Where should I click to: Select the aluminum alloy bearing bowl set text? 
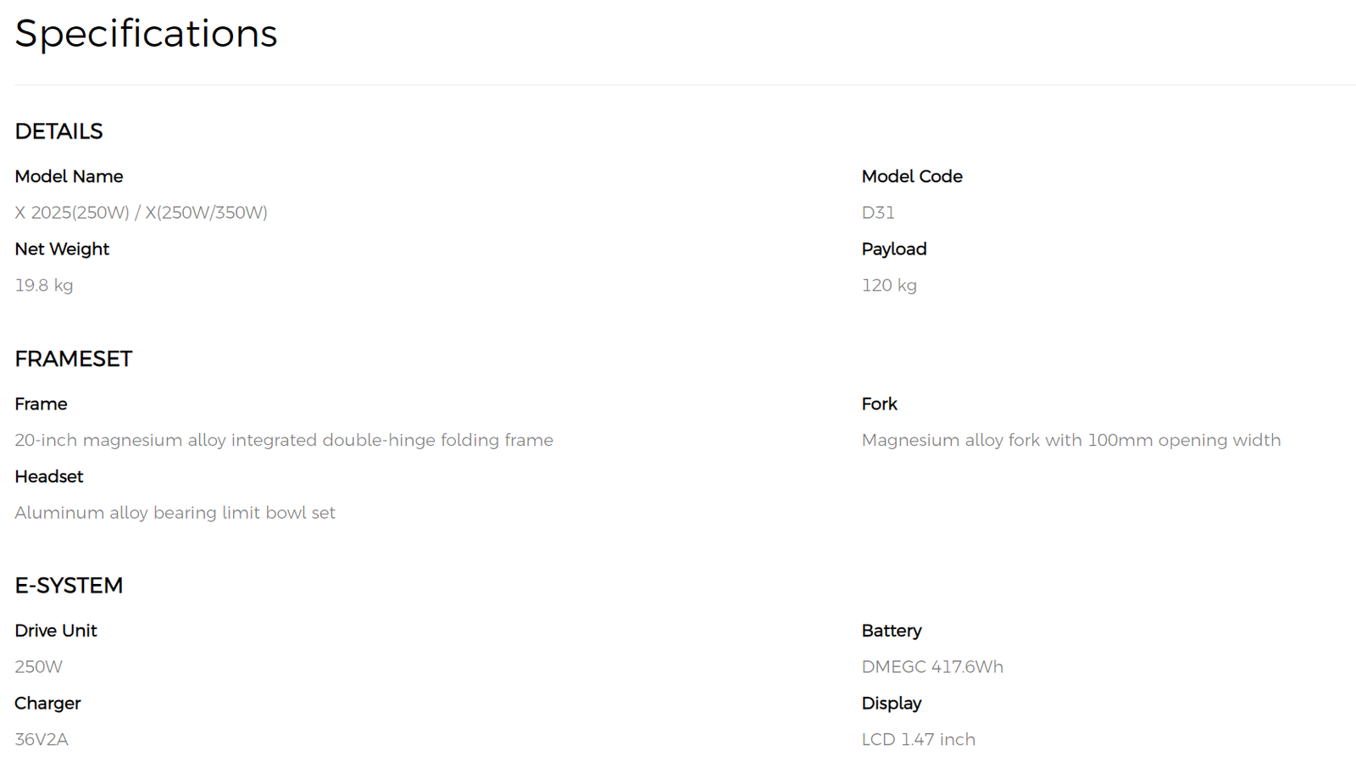175,513
